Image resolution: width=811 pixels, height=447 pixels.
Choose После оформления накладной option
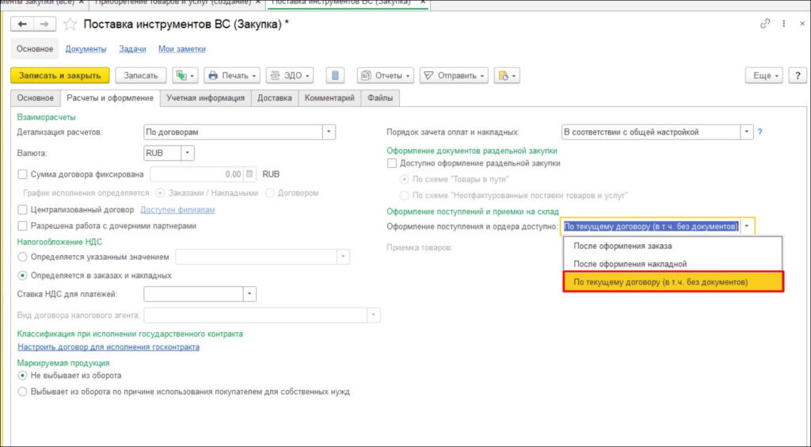pyautogui.click(x=673, y=264)
